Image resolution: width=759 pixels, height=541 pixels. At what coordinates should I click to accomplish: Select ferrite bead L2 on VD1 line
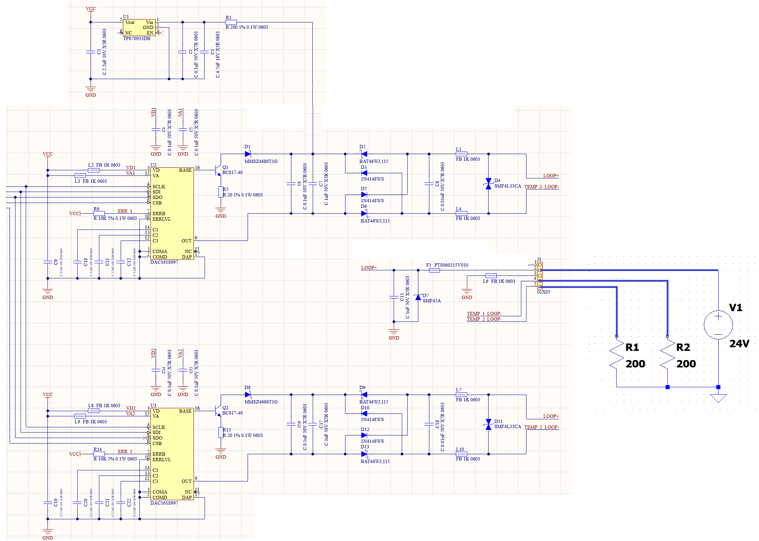93,170
